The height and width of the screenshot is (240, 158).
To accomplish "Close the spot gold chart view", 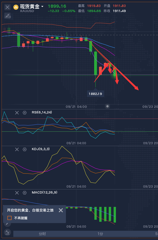I will point(7,7).
